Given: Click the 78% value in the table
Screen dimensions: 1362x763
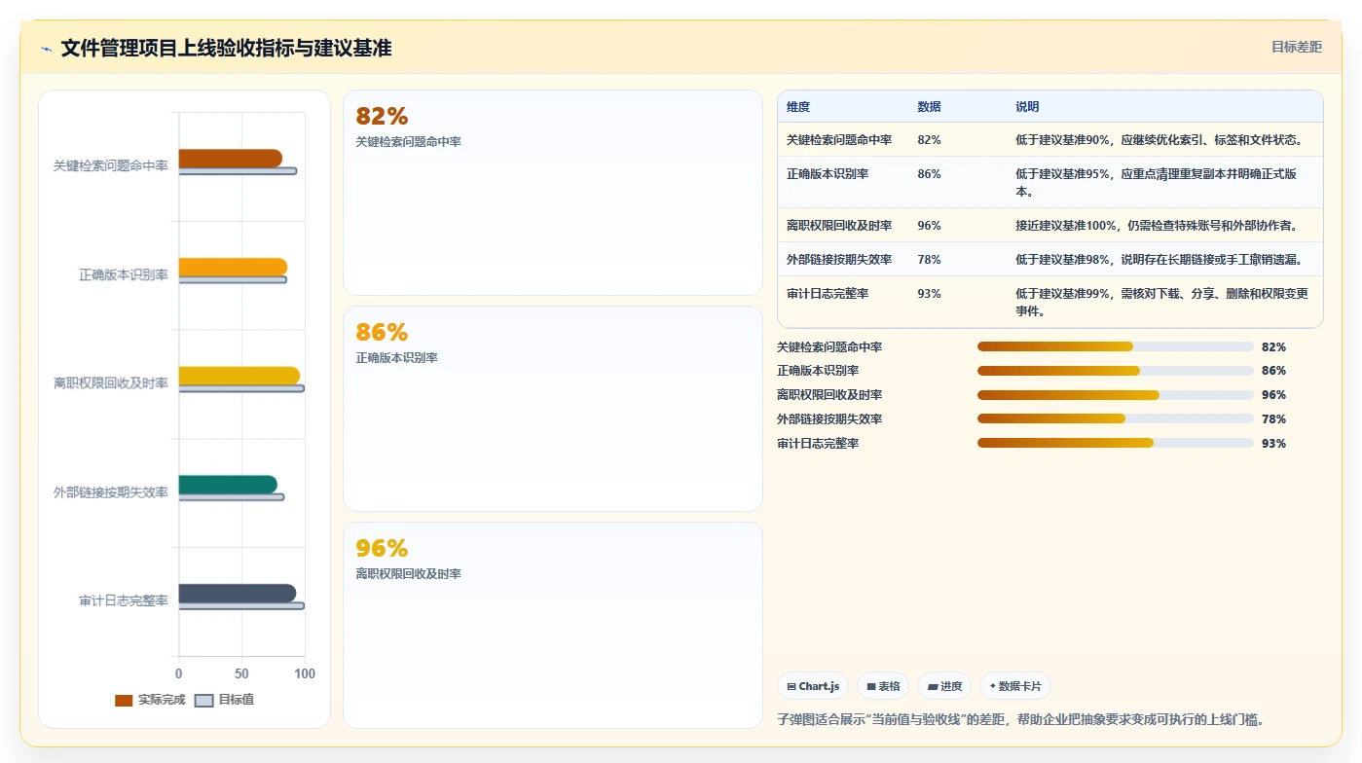Looking at the screenshot, I should [929, 260].
